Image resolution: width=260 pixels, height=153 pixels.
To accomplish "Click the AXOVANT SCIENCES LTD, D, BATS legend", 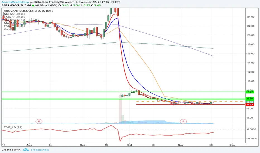I will pyautogui.click(x=28, y=11).
